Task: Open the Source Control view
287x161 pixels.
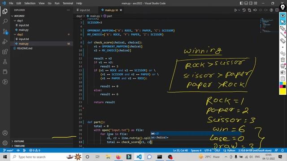Action: click(5, 31)
